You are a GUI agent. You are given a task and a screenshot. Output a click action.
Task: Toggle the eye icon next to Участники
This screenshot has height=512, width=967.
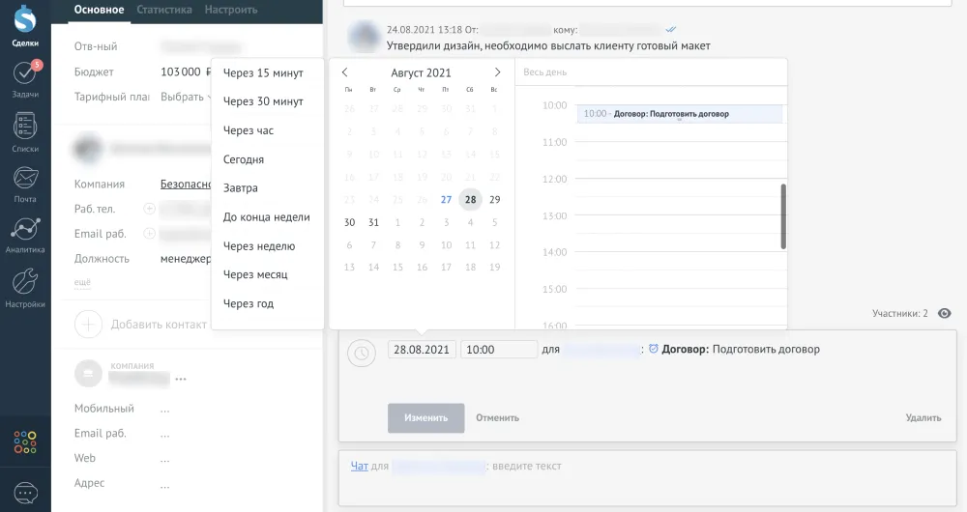(x=944, y=313)
